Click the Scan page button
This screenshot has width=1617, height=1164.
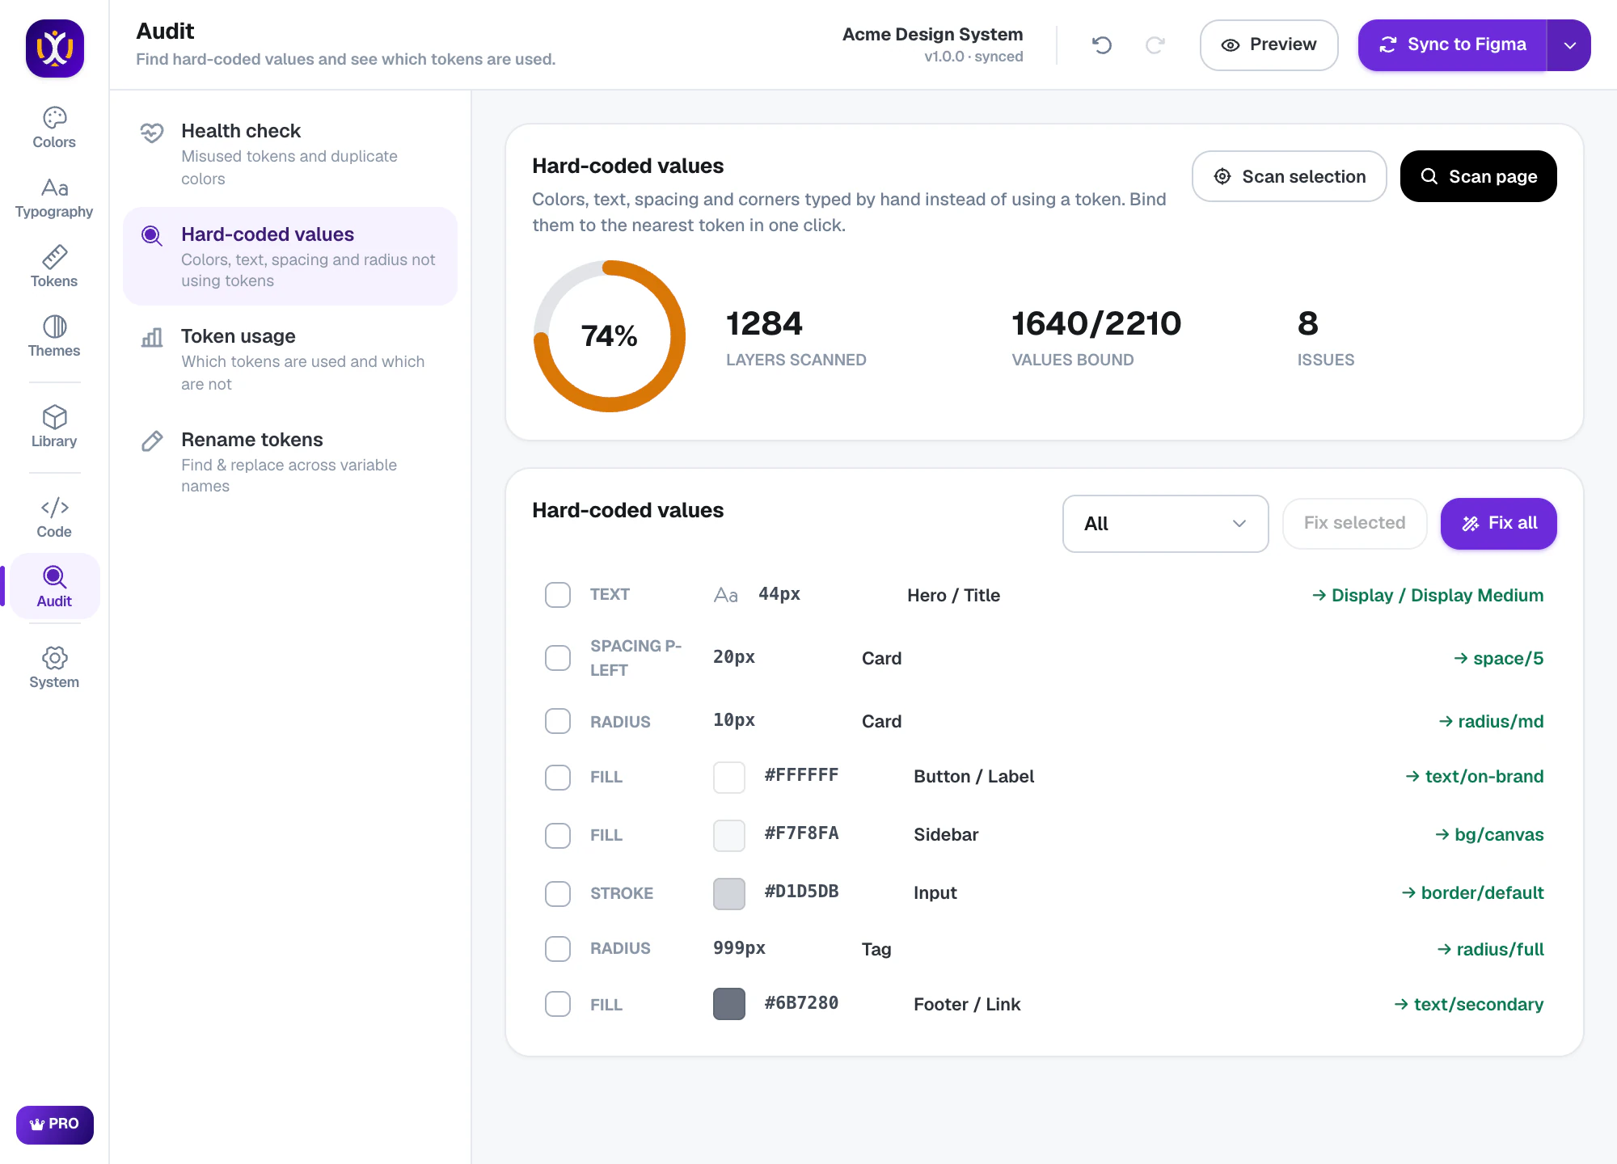pyautogui.click(x=1478, y=176)
